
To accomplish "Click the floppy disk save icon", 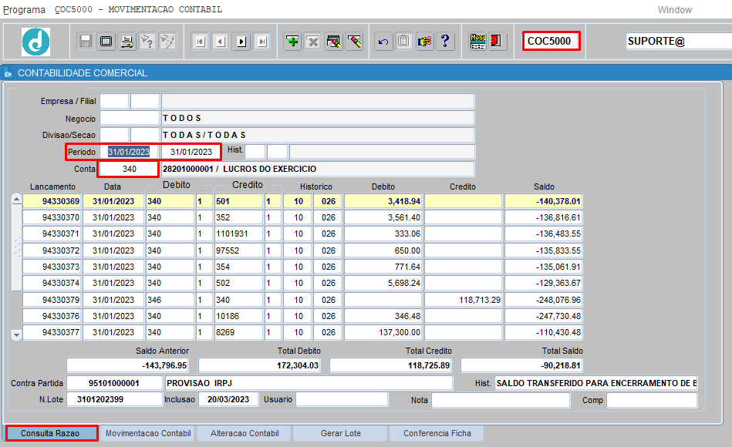I will click(x=86, y=42).
